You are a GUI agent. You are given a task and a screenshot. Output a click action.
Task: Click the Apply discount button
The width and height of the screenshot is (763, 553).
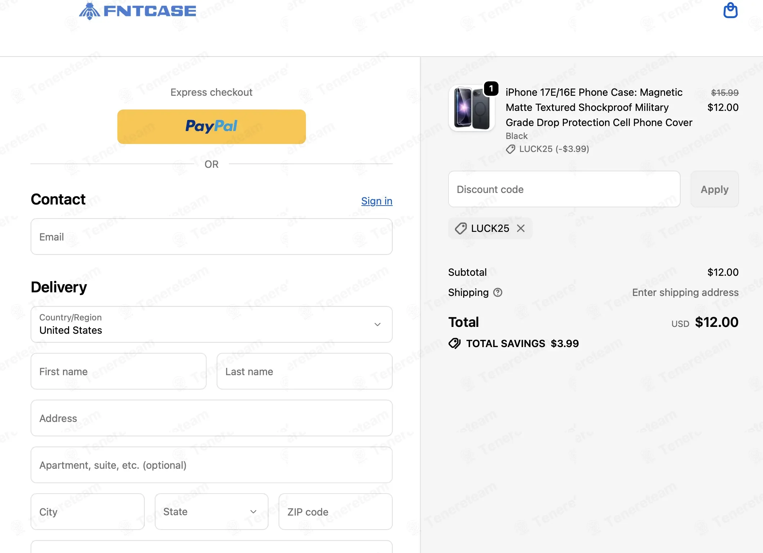click(x=714, y=189)
